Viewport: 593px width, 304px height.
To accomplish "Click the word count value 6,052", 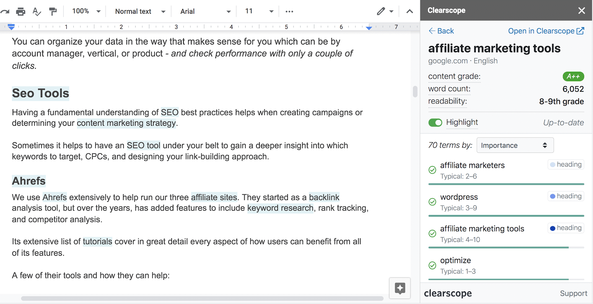I will (x=573, y=89).
